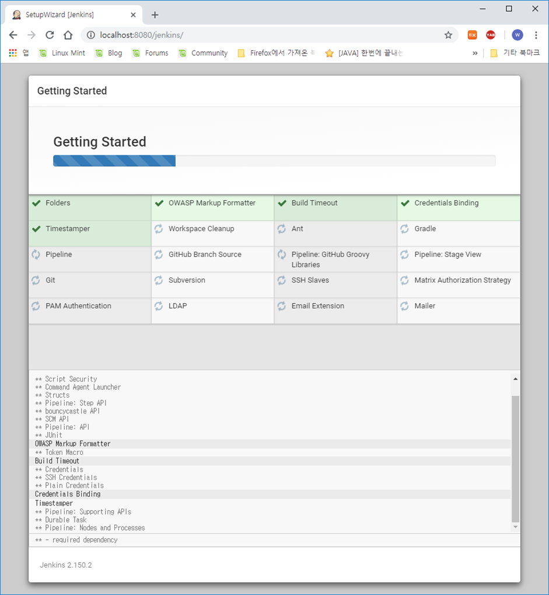This screenshot has width=549, height=595.
Task: Click the Pipeline installing spinner icon
Action: click(x=36, y=255)
